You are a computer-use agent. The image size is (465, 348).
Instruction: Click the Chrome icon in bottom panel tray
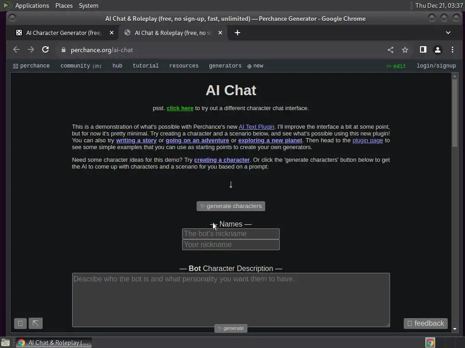click(x=430, y=343)
